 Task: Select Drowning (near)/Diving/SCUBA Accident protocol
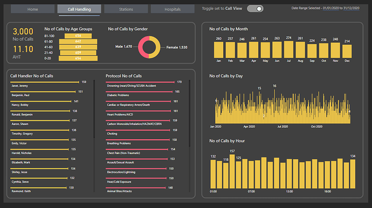click(144, 84)
